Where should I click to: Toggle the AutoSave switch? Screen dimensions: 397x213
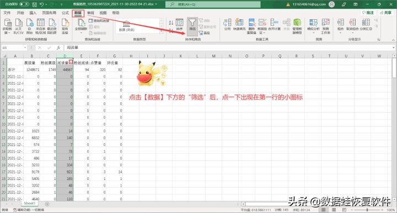24,4
